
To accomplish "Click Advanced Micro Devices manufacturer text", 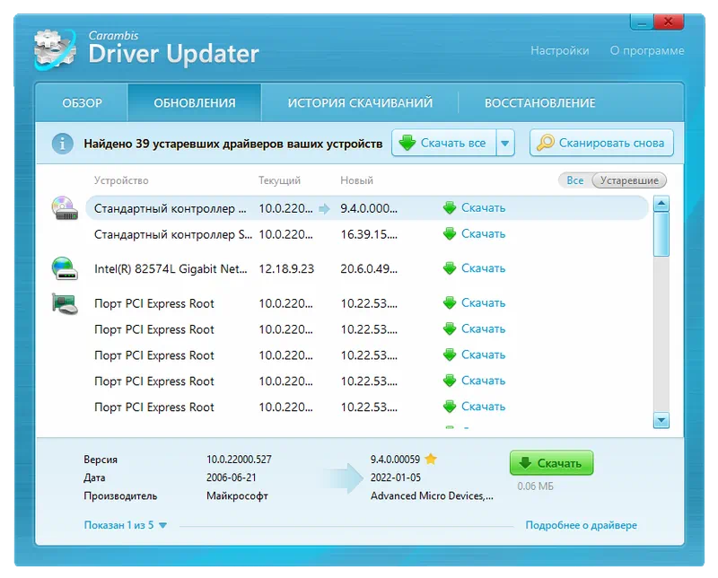I will coord(432,496).
